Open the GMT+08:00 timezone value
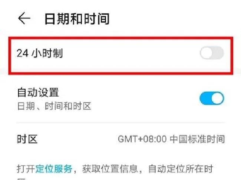Screen dimensions: 241x180 (x=142, y=139)
